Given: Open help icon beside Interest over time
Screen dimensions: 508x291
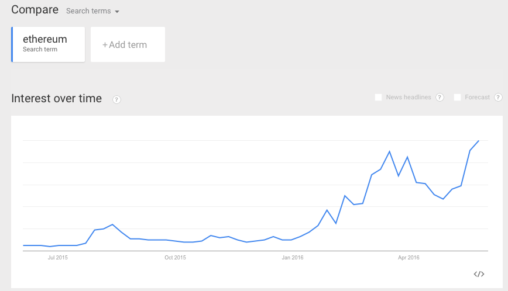Looking at the screenshot, I should [x=117, y=100].
